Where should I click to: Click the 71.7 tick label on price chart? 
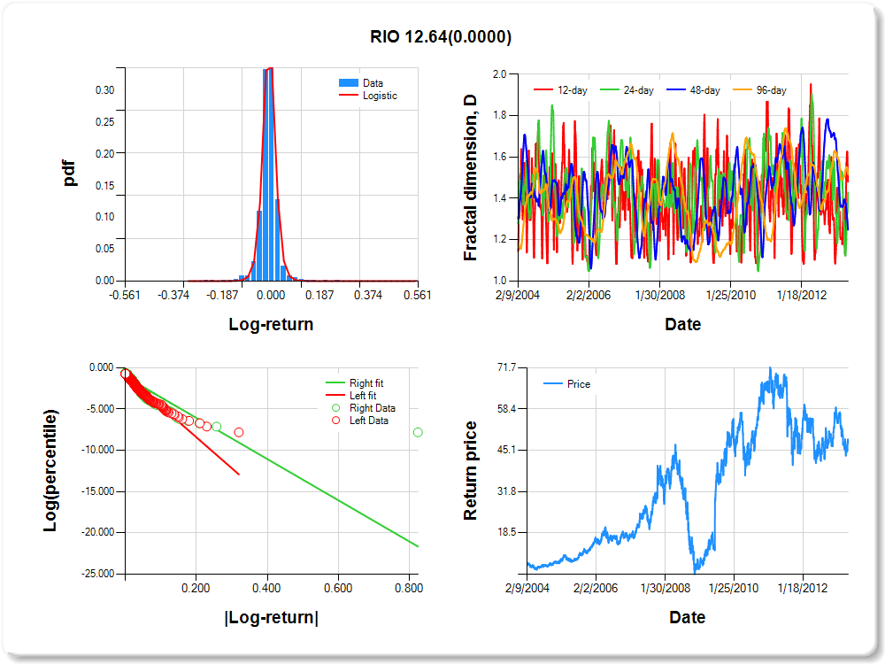(x=508, y=367)
